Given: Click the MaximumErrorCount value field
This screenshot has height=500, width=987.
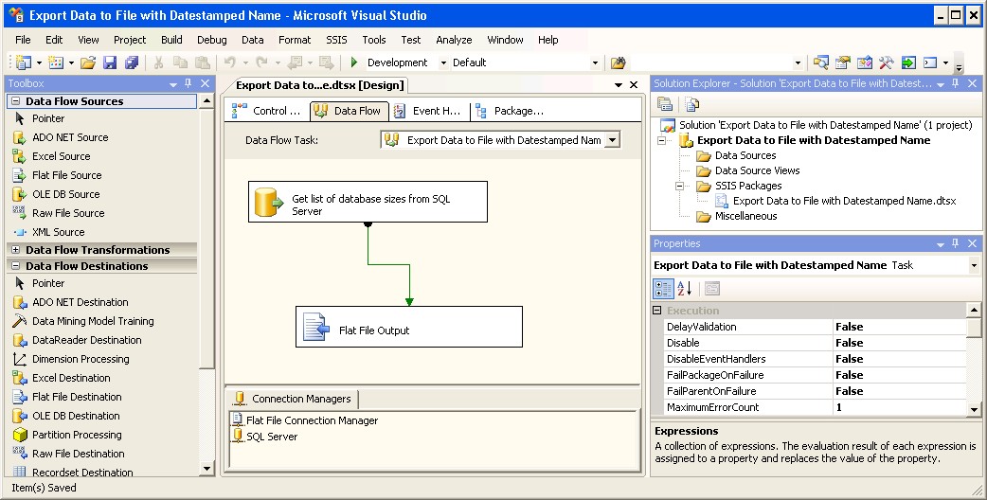Looking at the screenshot, I should coord(900,407).
